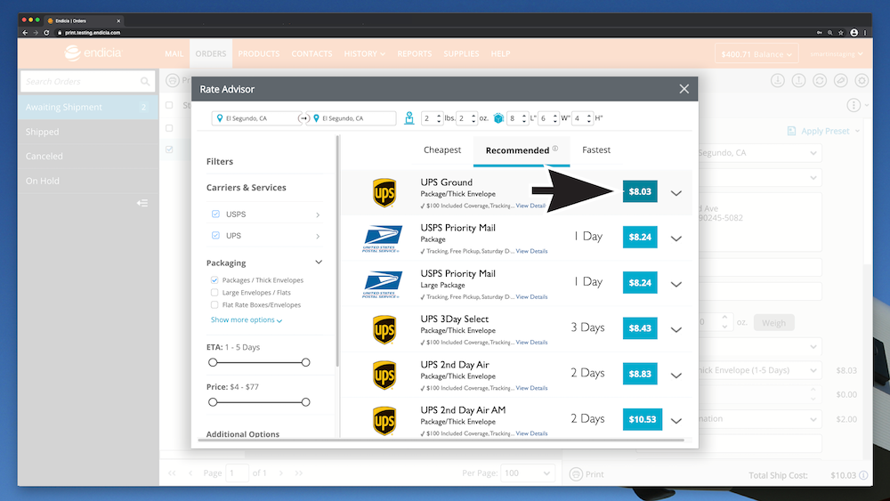
Task: Uncheck Packages / Thick Envelopes
Action: (214, 279)
